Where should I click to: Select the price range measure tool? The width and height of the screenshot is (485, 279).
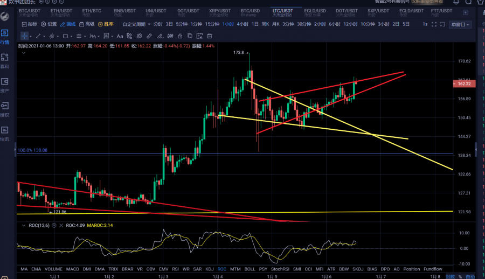click(106, 36)
